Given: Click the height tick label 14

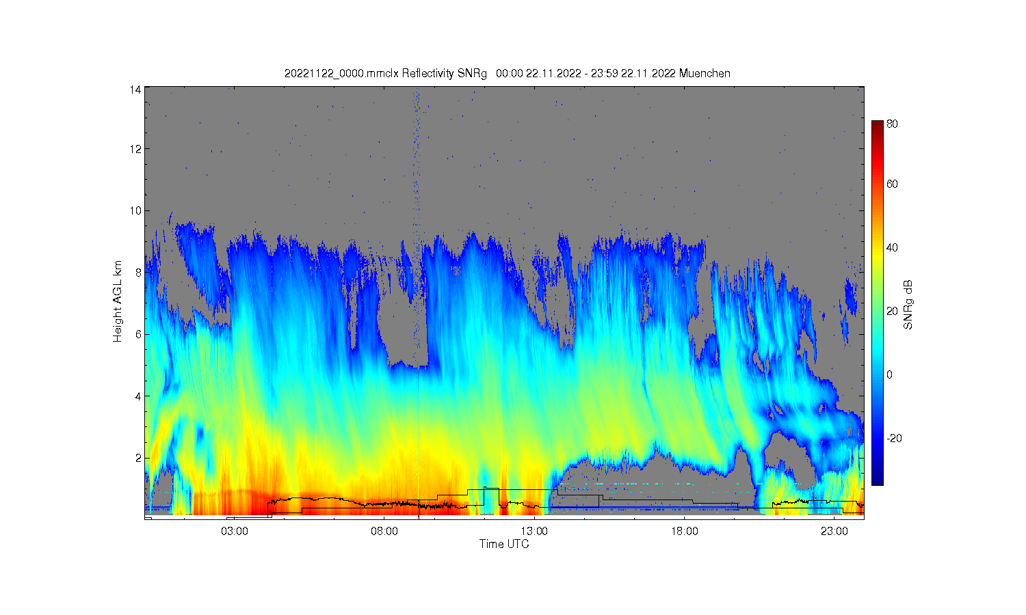Looking at the screenshot, I should [x=135, y=90].
